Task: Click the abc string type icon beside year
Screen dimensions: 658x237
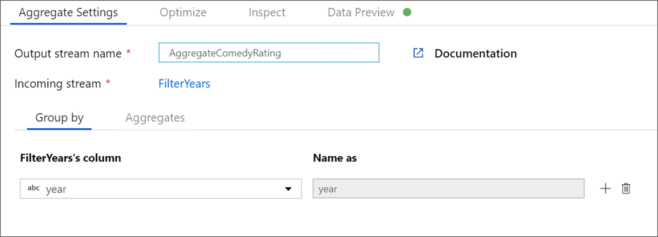Action: click(x=34, y=188)
